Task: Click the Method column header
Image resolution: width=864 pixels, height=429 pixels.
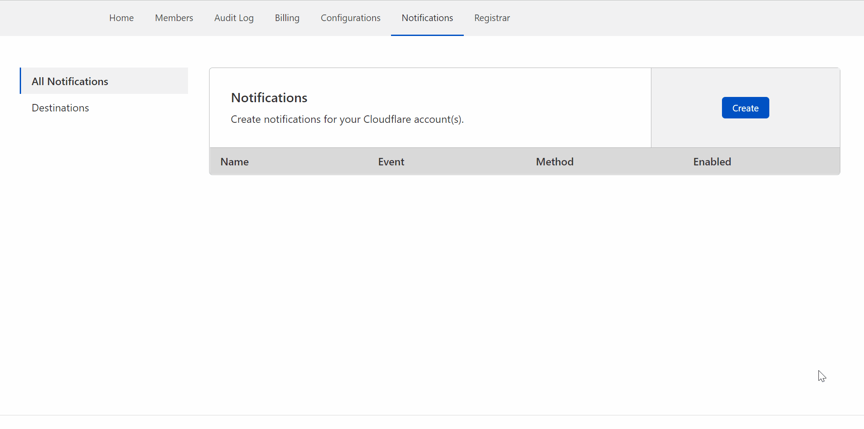Action: click(x=555, y=162)
